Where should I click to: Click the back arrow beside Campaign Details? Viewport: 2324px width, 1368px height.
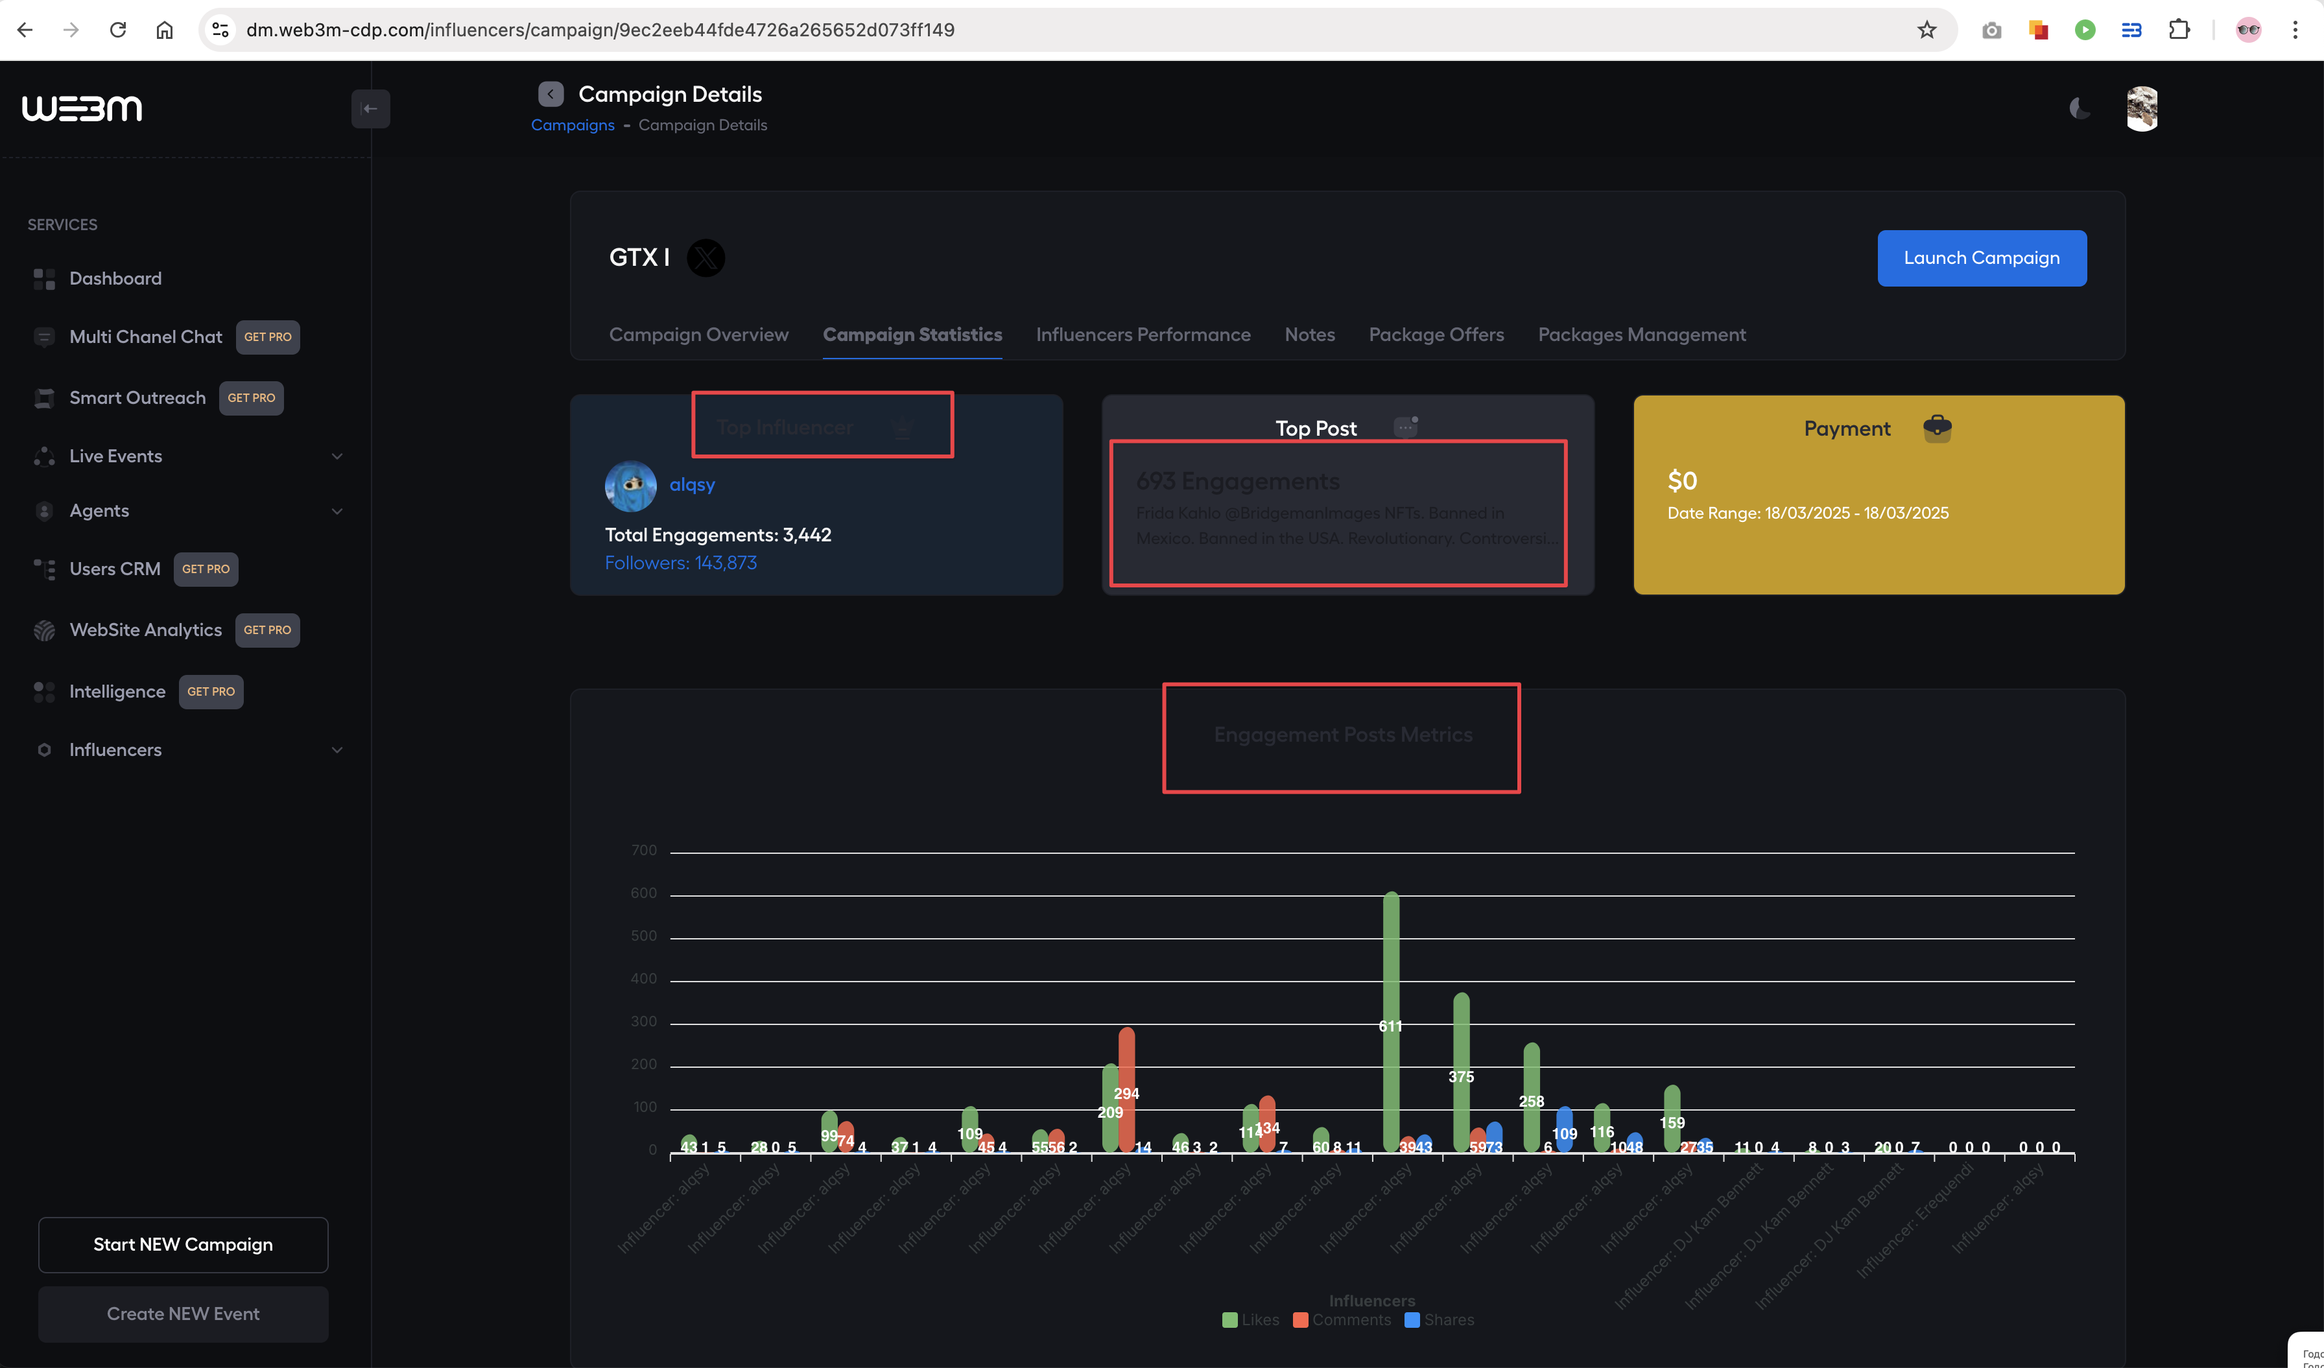[551, 94]
